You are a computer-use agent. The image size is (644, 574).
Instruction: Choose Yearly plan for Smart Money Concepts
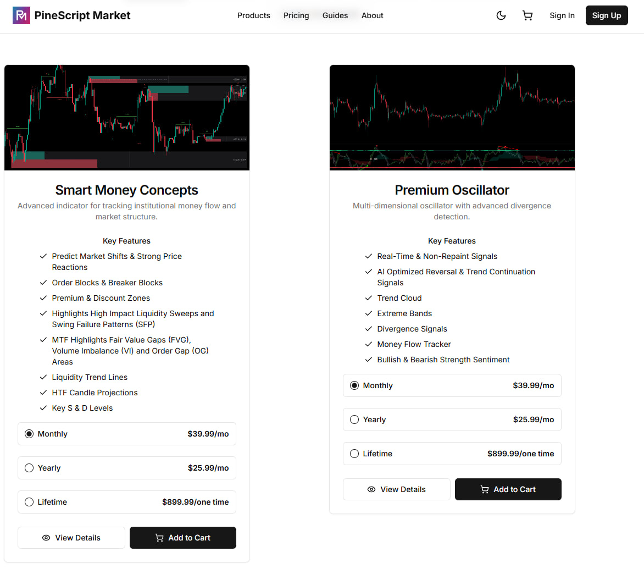[30, 468]
